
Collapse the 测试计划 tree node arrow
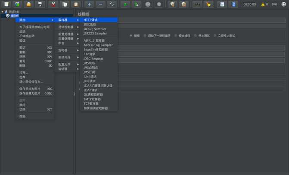pyautogui.click(x=3, y=12)
